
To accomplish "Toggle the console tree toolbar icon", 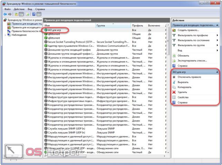I will point(21,14).
